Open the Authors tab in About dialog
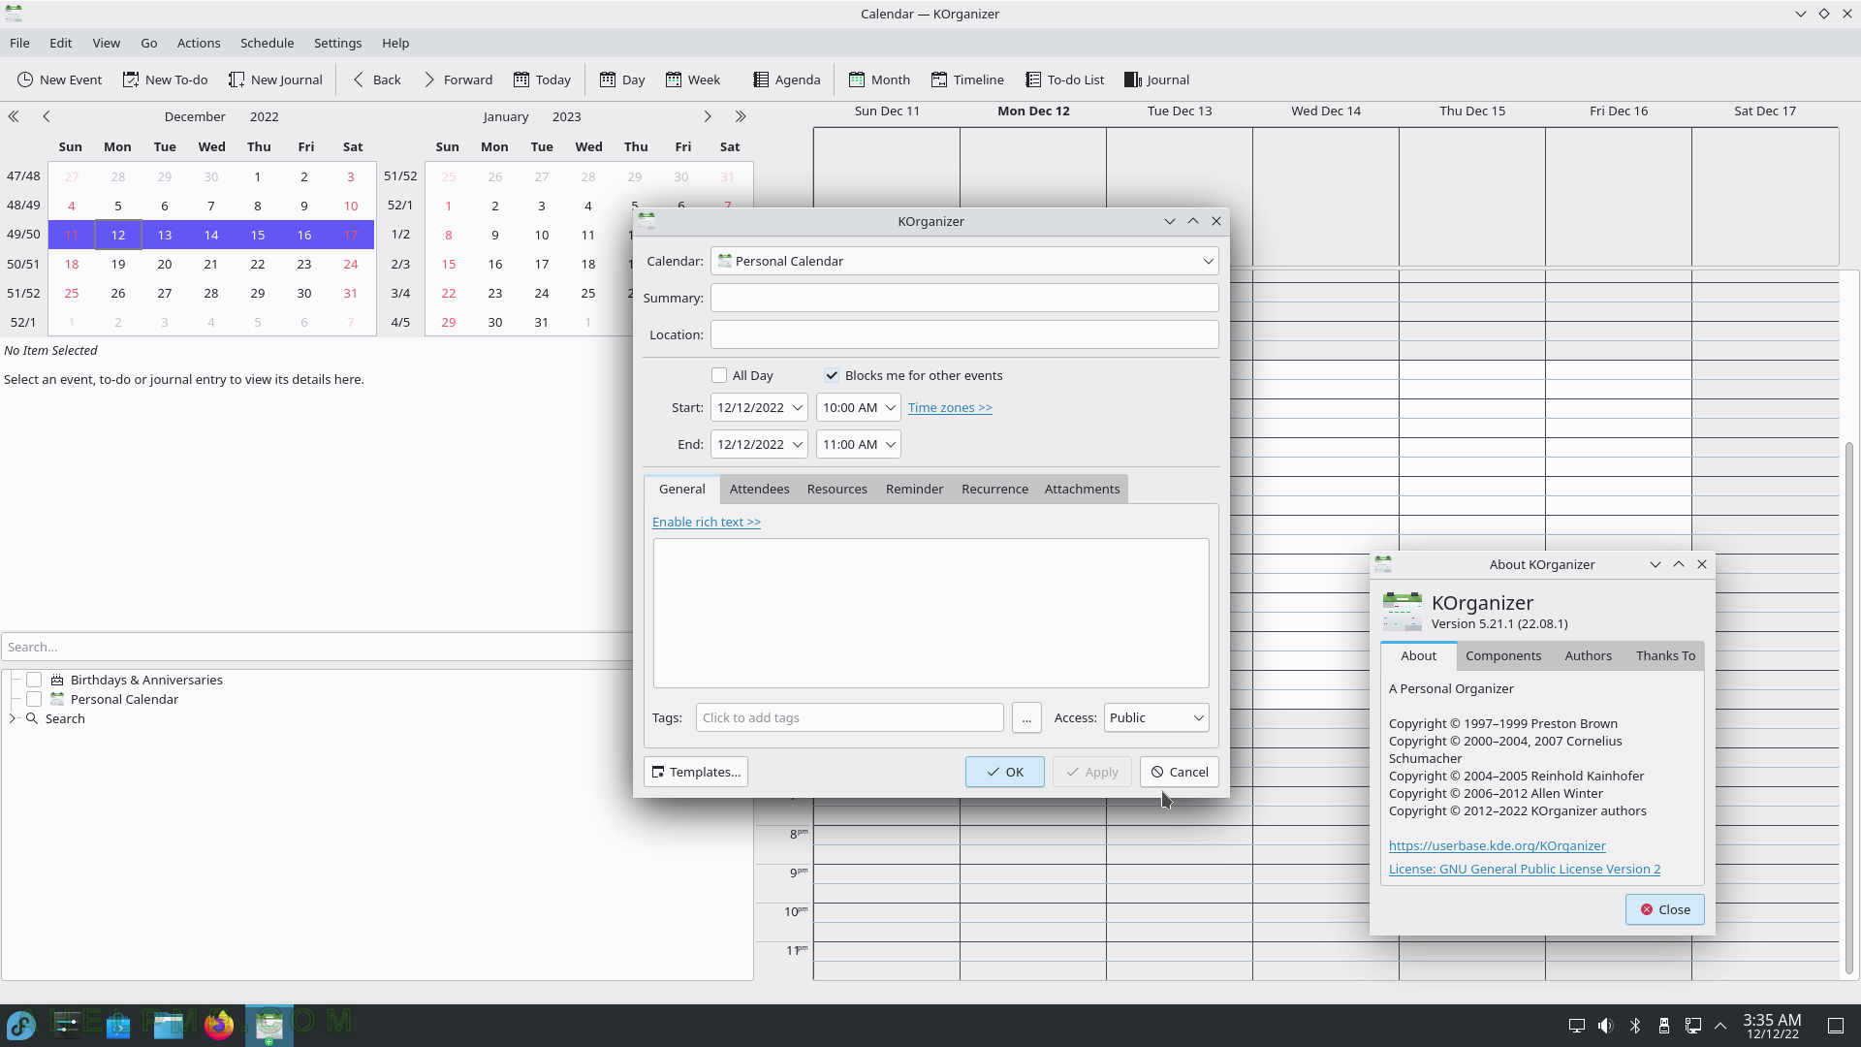Image resolution: width=1861 pixels, height=1047 pixels. (1588, 655)
